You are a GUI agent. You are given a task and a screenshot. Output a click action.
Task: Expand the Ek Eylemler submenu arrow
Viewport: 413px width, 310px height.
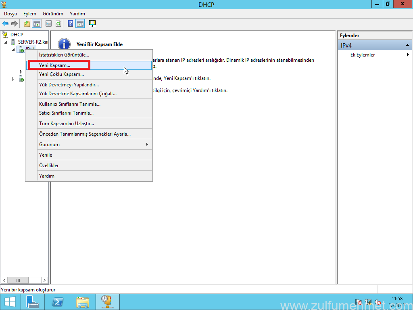pos(408,55)
